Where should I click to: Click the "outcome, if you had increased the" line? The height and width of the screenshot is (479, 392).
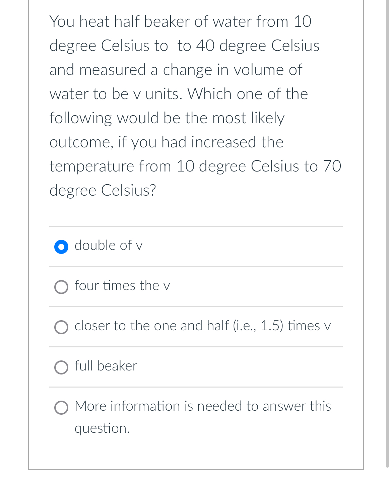tap(167, 142)
